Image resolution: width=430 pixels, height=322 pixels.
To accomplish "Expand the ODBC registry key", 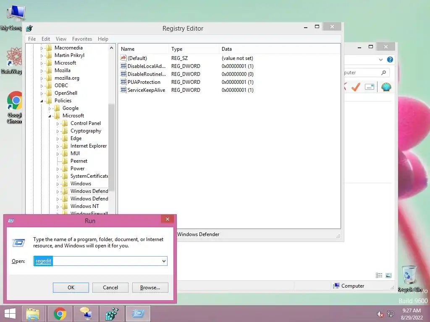I will (x=42, y=86).
